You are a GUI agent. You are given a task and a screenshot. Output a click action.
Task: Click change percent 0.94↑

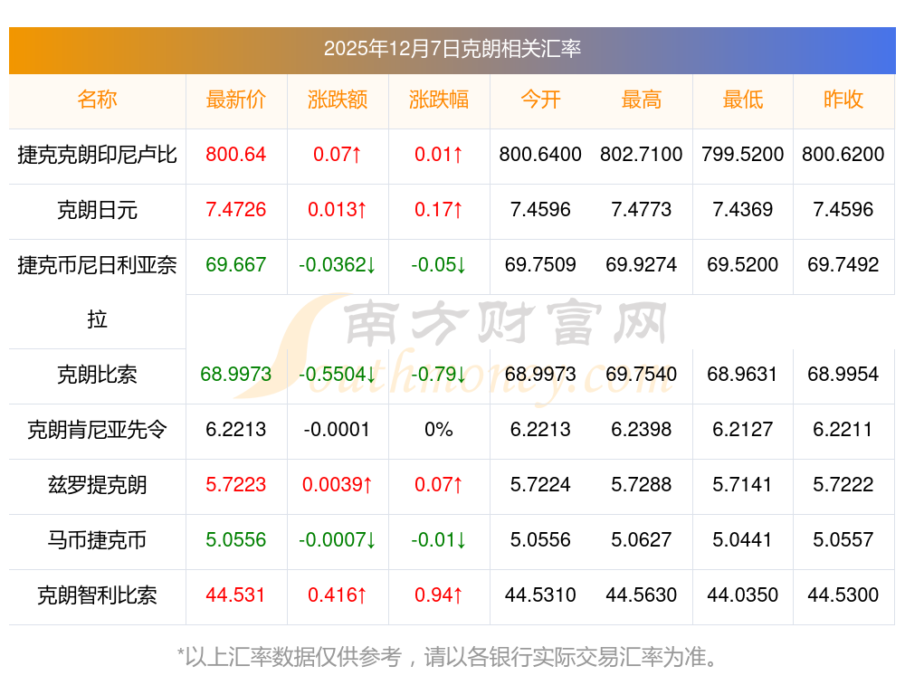click(x=439, y=595)
